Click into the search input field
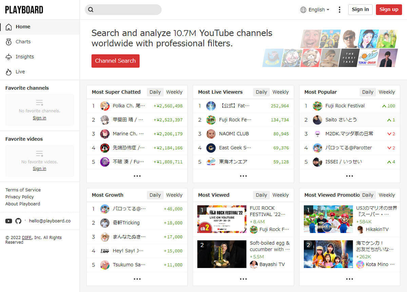This screenshot has height=292, width=407. coord(127,10)
